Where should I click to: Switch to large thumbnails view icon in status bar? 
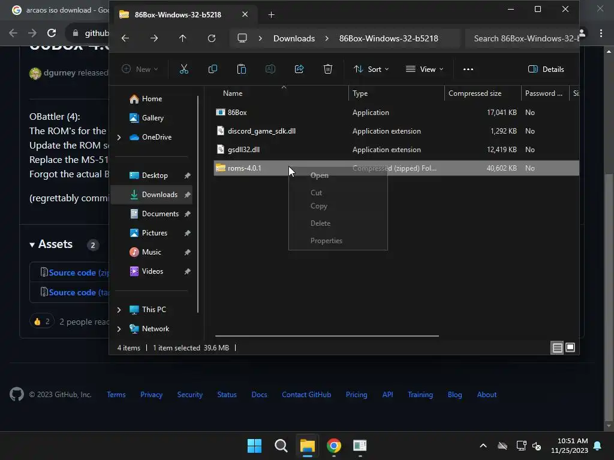(x=570, y=347)
